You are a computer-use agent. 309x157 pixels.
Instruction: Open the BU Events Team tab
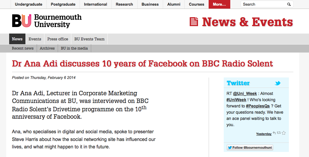coord(89,39)
